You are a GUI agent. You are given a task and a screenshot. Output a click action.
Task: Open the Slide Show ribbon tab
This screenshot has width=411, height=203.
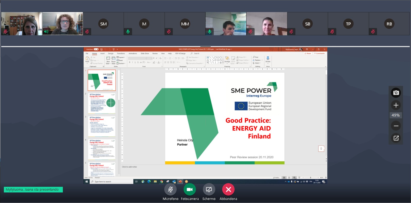pos(145,54)
